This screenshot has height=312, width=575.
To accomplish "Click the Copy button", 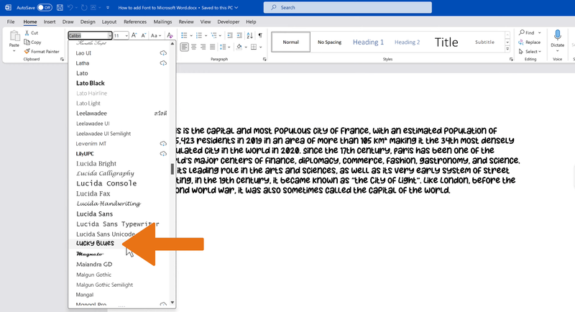I will pos(32,42).
